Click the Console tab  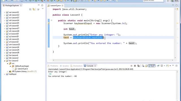pyautogui.click(x=90, y=66)
